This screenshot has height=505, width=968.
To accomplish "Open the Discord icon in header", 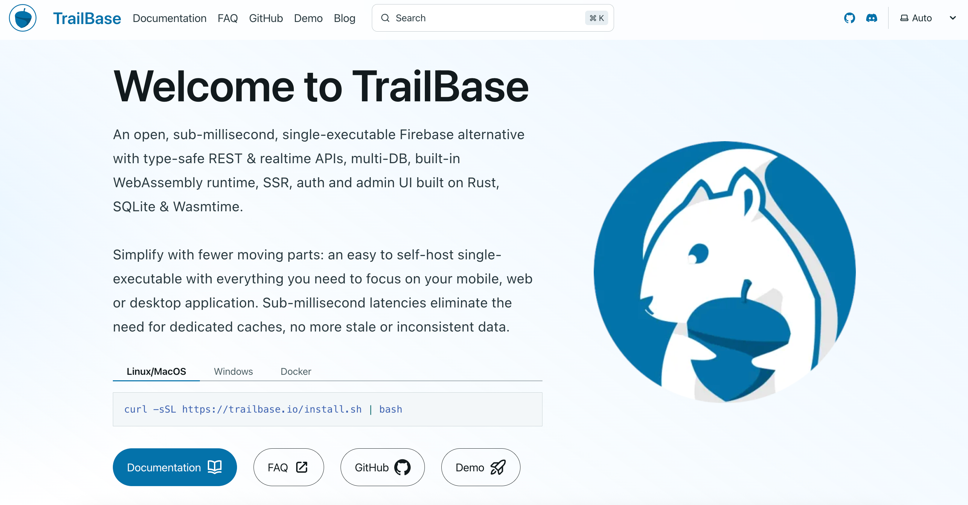I will click(871, 18).
